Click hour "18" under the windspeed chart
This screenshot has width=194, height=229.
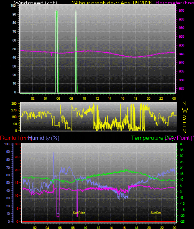(135, 98)
